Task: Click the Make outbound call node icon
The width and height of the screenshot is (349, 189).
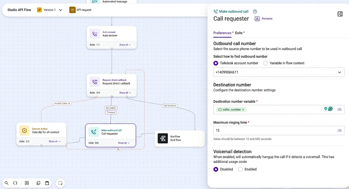Action: tap(93, 132)
